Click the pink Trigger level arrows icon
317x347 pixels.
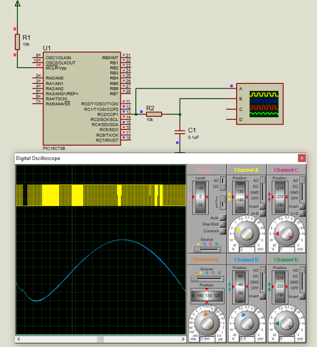tap(190, 196)
